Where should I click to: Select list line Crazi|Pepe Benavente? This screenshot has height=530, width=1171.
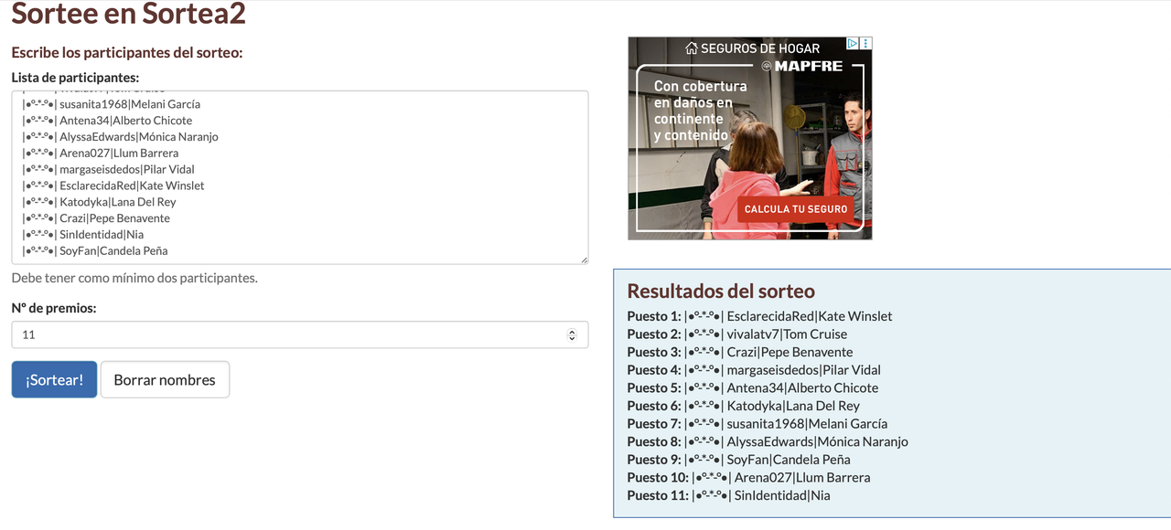coord(96,219)
